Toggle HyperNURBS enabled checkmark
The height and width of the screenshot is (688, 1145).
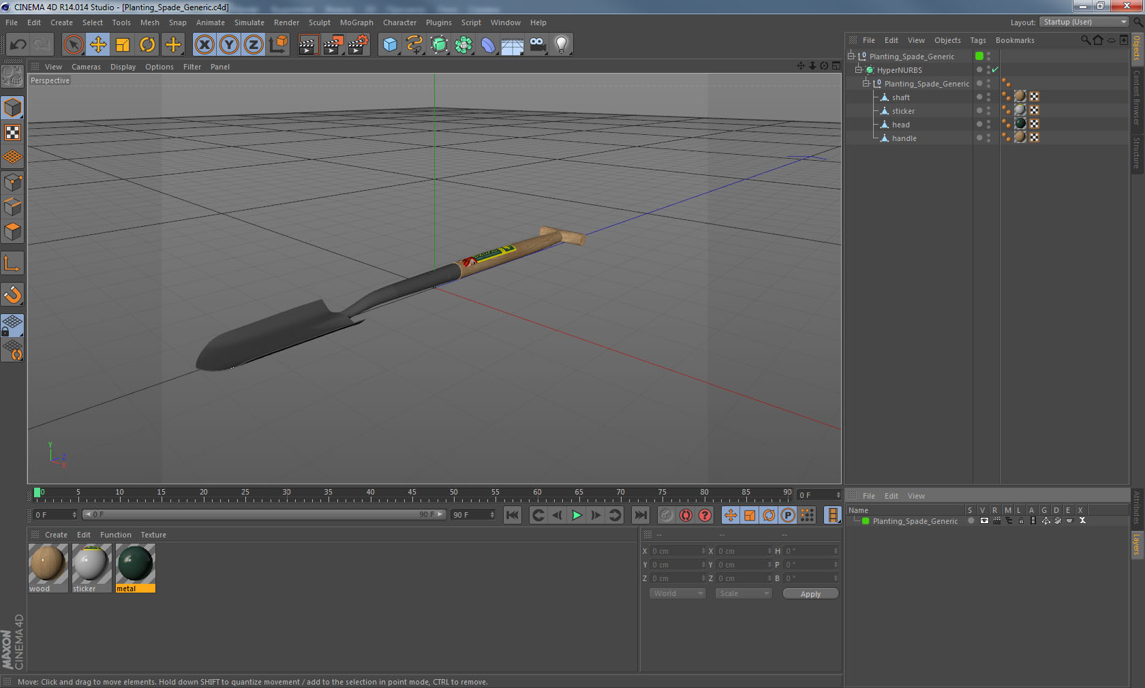pyautogui.click(x=995, y=69)
